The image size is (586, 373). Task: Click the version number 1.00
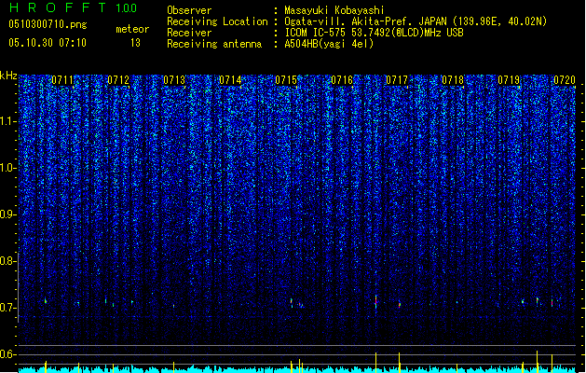click(127, 8)
